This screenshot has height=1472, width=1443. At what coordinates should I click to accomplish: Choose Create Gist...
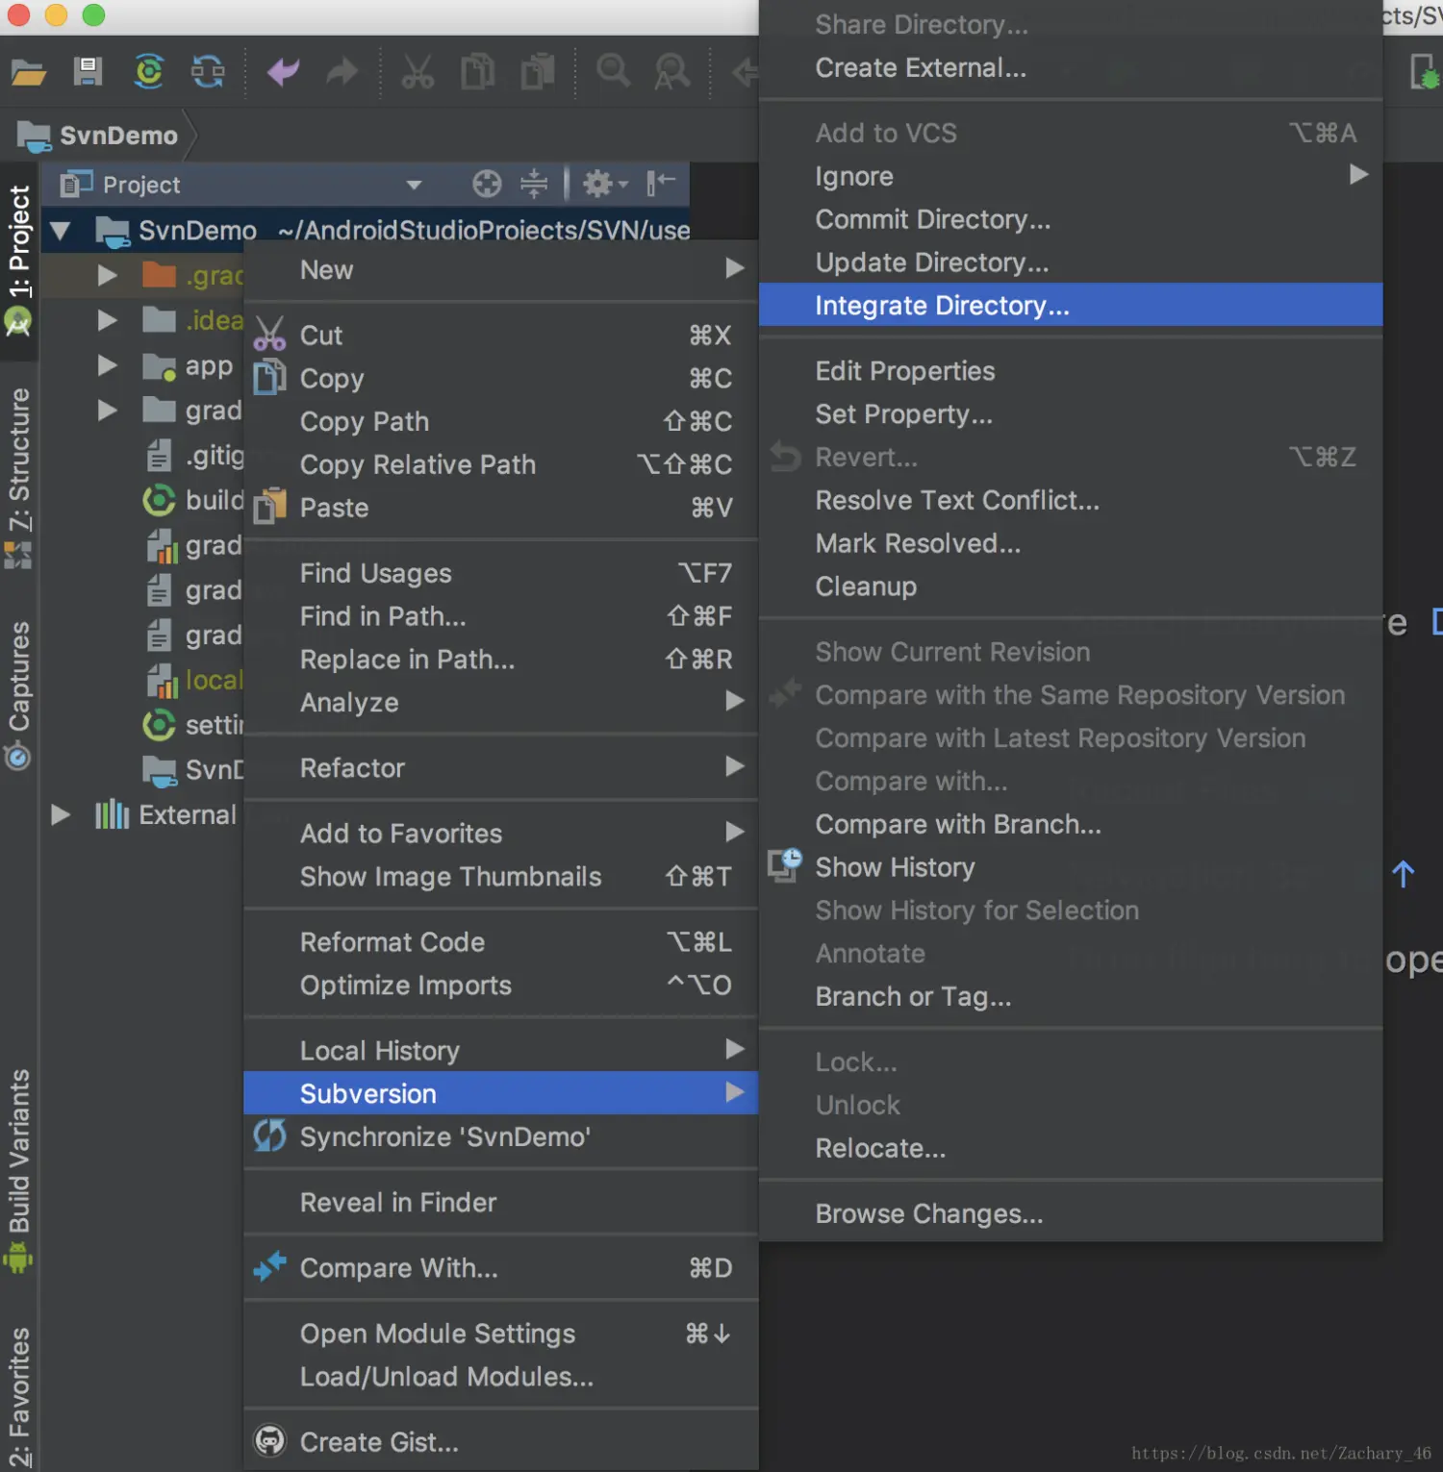coord(500,1442)
